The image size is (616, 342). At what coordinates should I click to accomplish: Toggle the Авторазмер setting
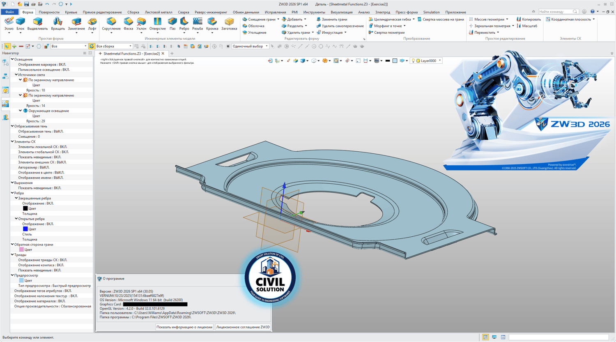click(x=34, y=167)
